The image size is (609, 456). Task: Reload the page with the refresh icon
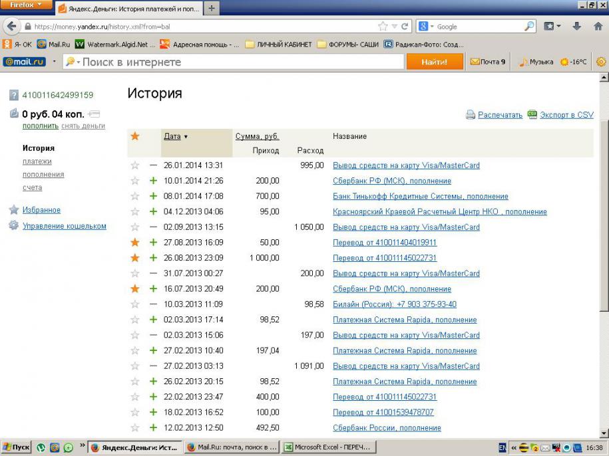point(404,27)
